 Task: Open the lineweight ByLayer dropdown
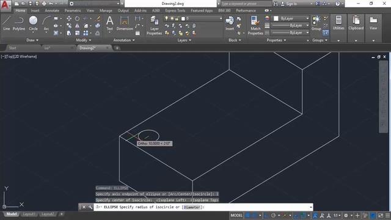click(290, 26)
